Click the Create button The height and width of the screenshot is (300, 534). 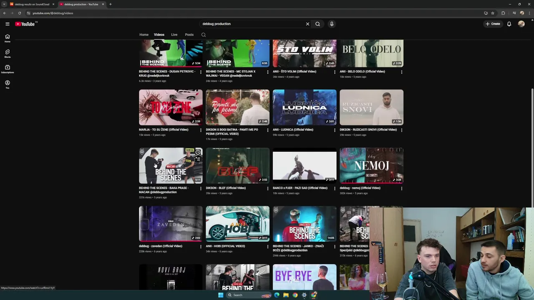(493, 24)
